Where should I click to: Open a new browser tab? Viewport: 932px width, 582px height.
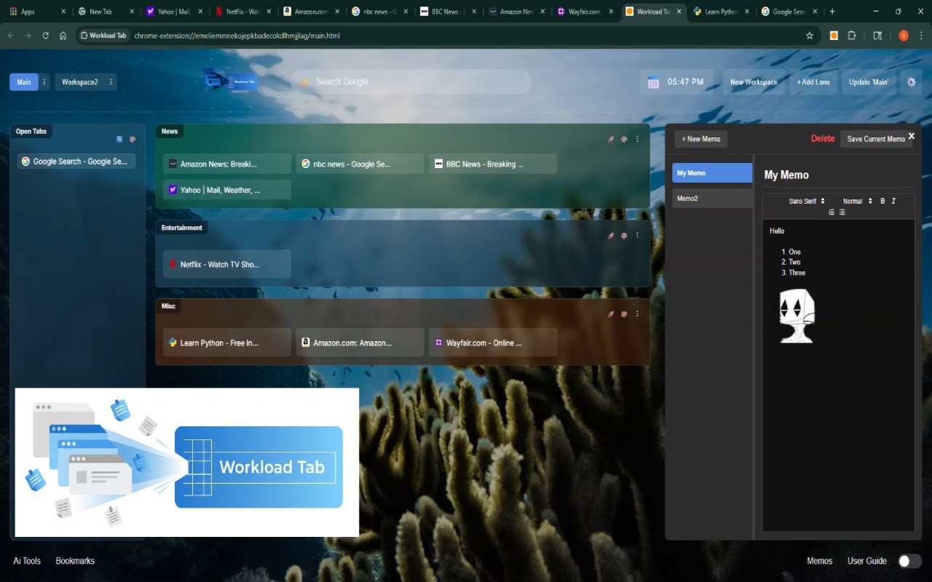(x=832, y=12)
